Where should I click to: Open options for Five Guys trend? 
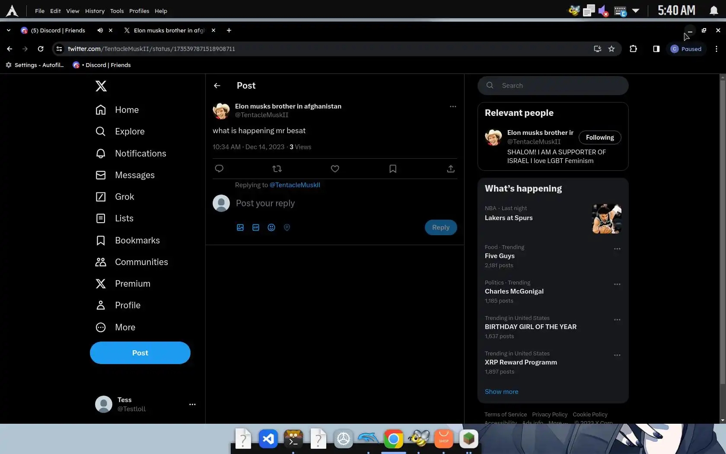pos(617,249)
